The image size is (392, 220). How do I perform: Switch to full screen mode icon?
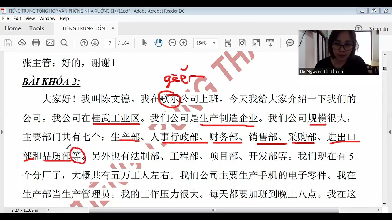click(x=256, y=43)
